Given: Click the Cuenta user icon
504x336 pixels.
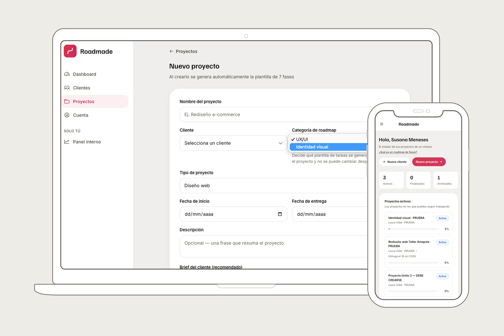Looking at the screenshot, I should 67,115.
